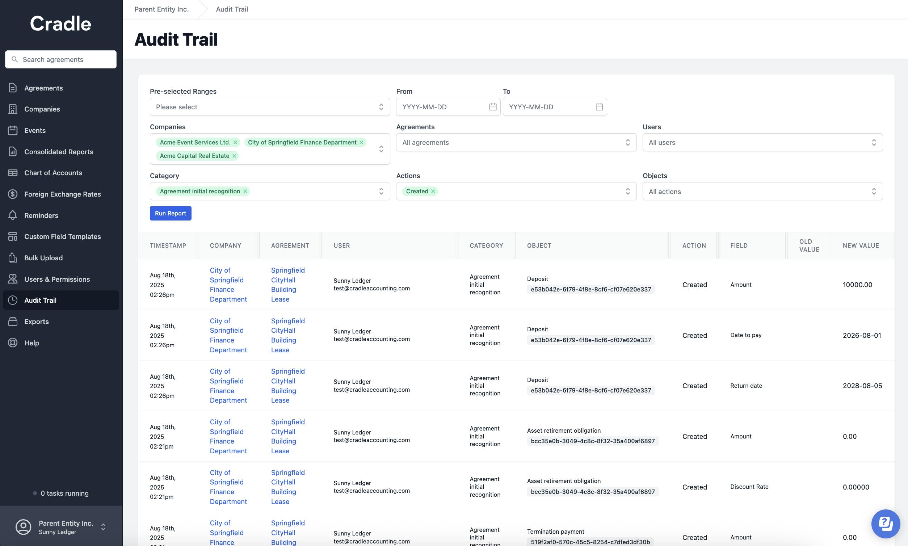Click the 519f2af0 termination payment object ID
The width and height of the screenshot is (908, 546).
point(590,542)
